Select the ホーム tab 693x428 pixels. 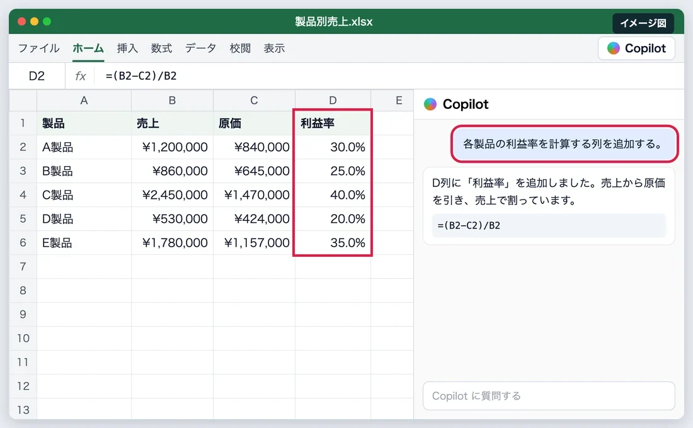pos(88,48)
